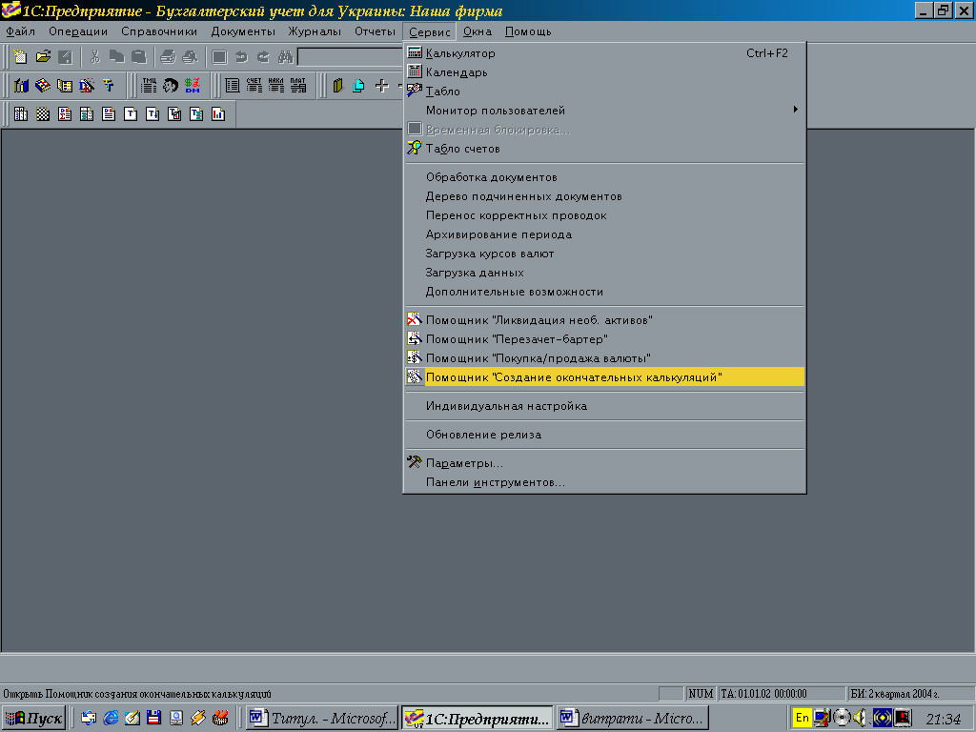This screenshot has height=732, width=976.
Task: Open Дерево подчиненных документов
Action: point(604,196)
